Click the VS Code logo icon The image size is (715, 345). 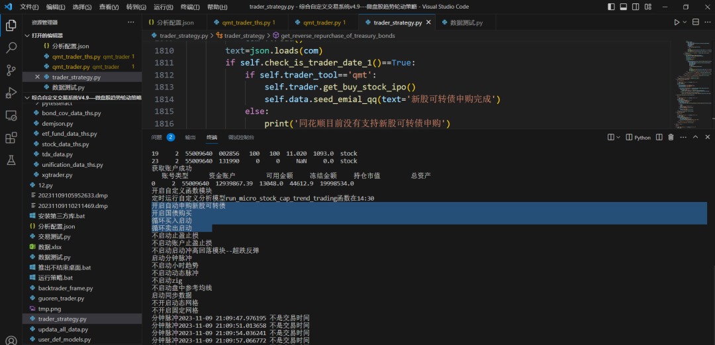tap(8, 7)
